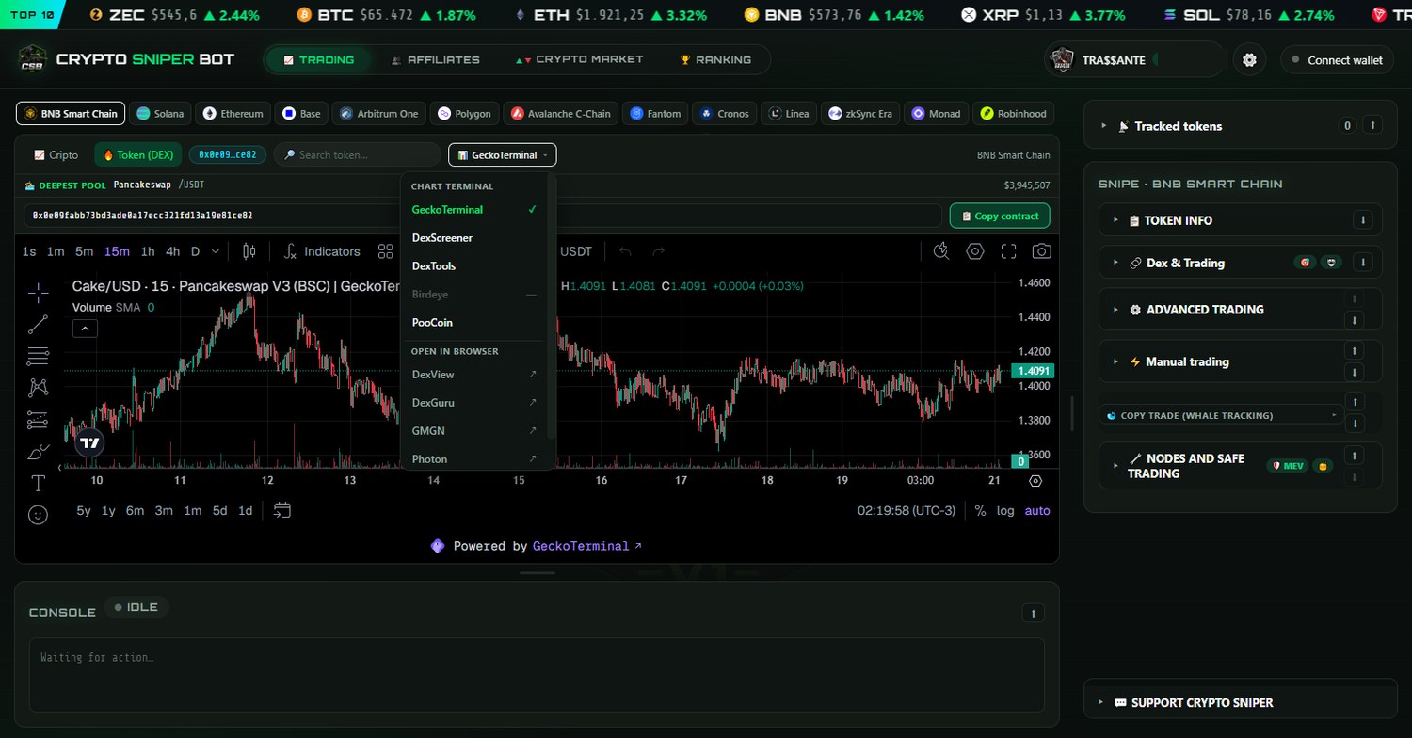Toggle percent scale mode

point(980,511)
